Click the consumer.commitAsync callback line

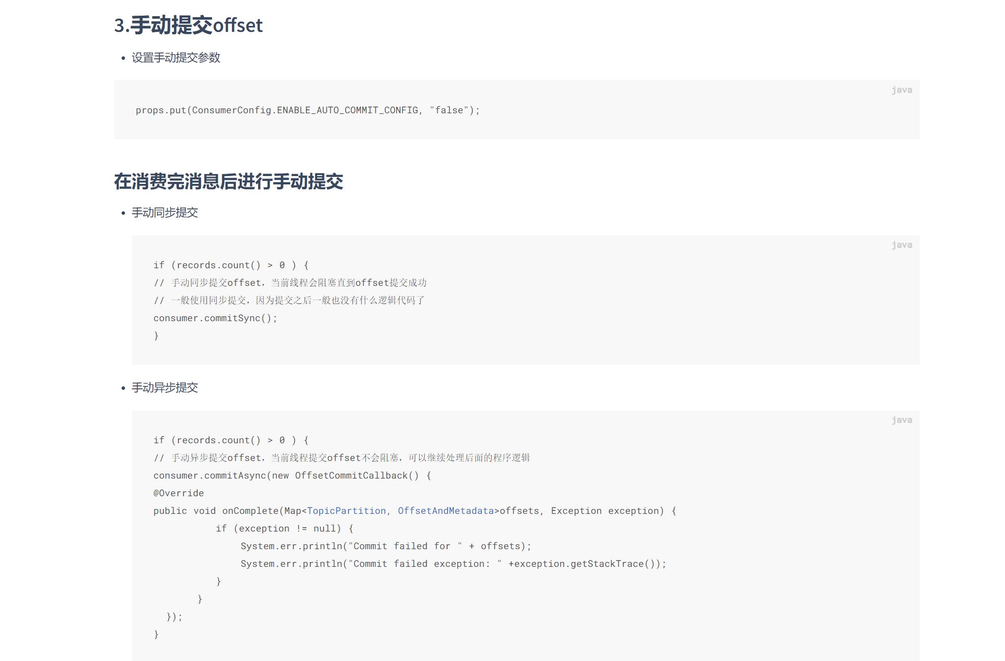[x=292, y=476]
